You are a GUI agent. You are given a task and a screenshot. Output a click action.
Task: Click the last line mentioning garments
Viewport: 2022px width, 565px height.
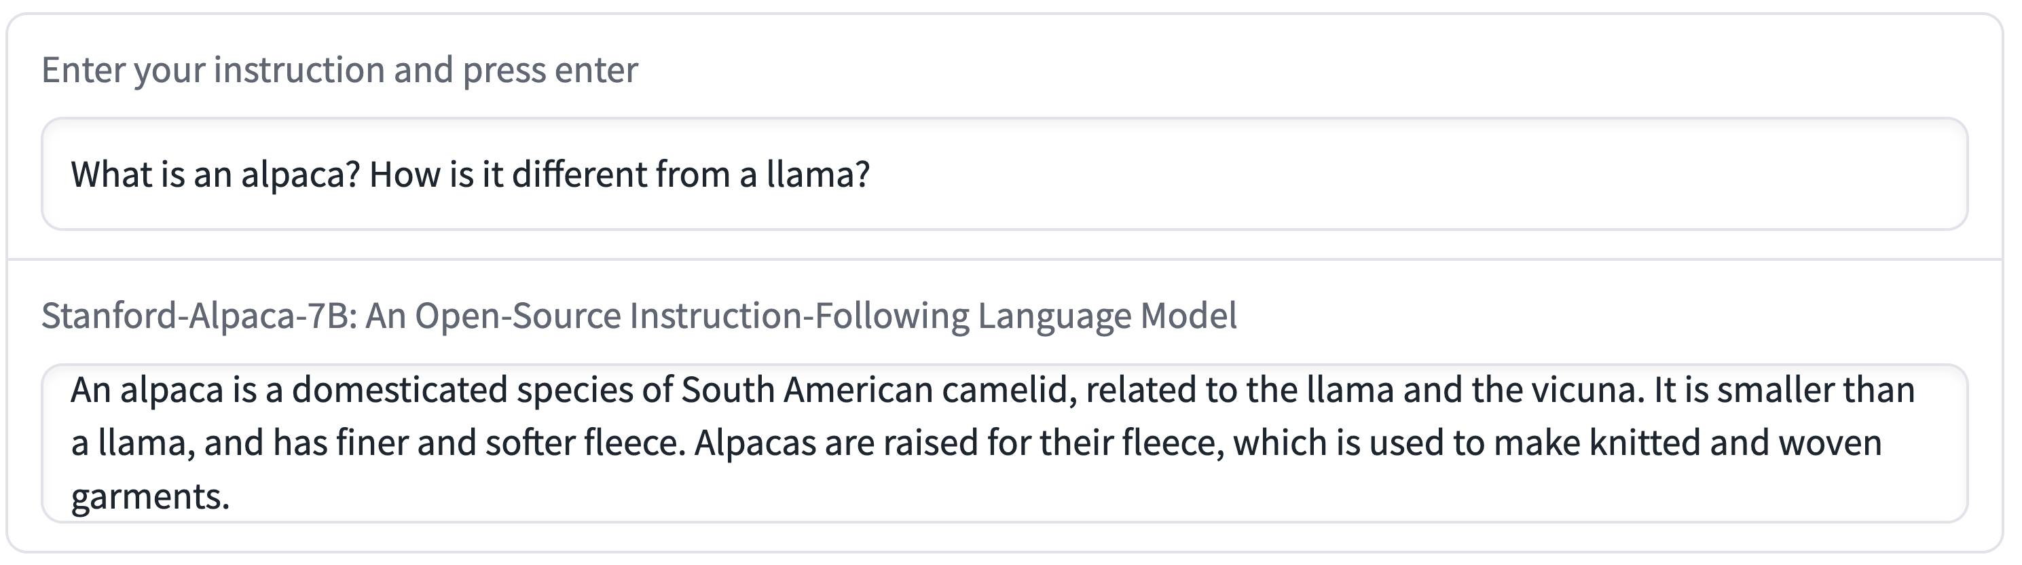(x=149, y=494)
